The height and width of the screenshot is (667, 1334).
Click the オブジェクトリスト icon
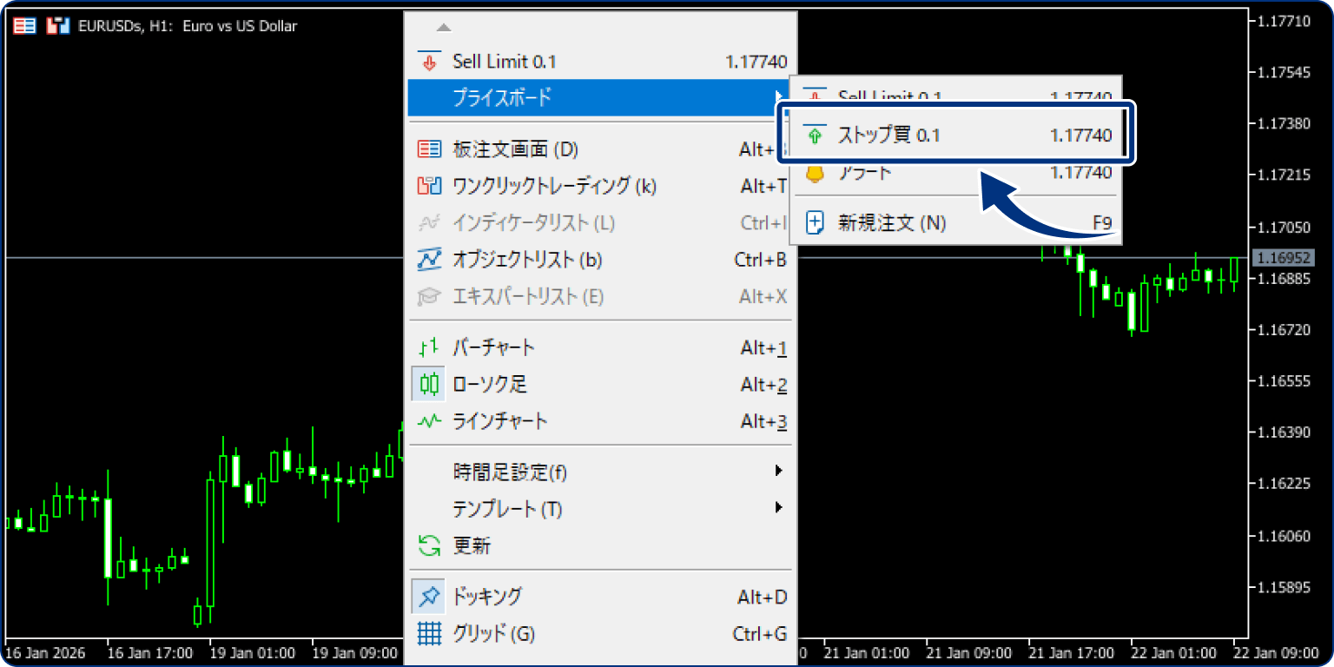pos(428,260)
